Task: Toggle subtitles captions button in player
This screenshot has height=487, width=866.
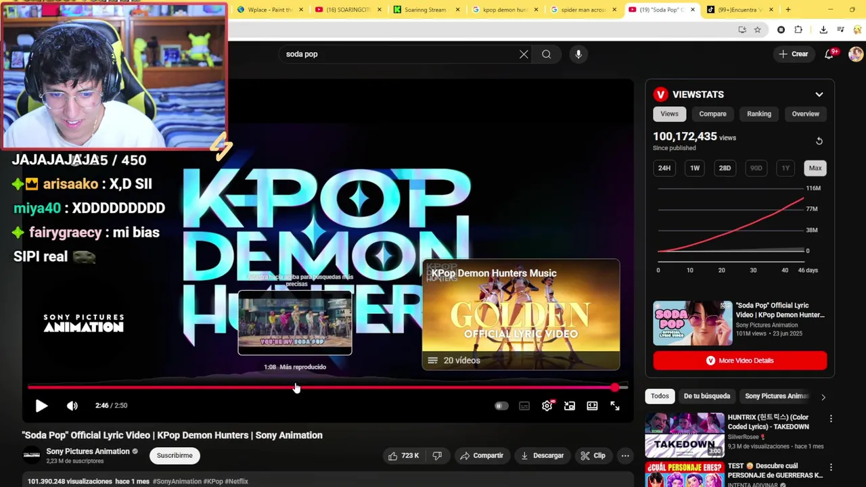Action: (524, 406)
